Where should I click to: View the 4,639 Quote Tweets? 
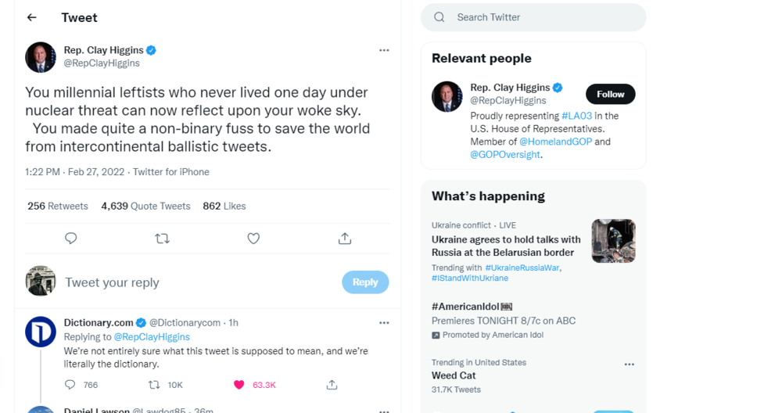(x=145, y=206)
